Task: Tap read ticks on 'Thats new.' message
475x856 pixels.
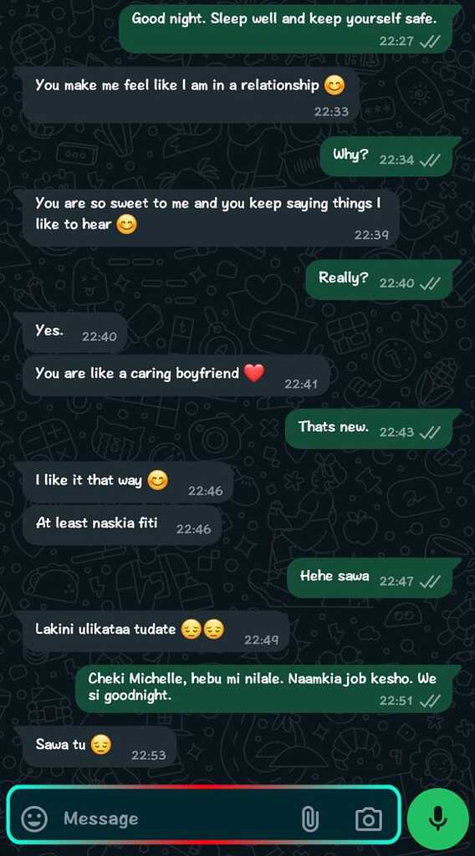Action: tap(430, 432)
